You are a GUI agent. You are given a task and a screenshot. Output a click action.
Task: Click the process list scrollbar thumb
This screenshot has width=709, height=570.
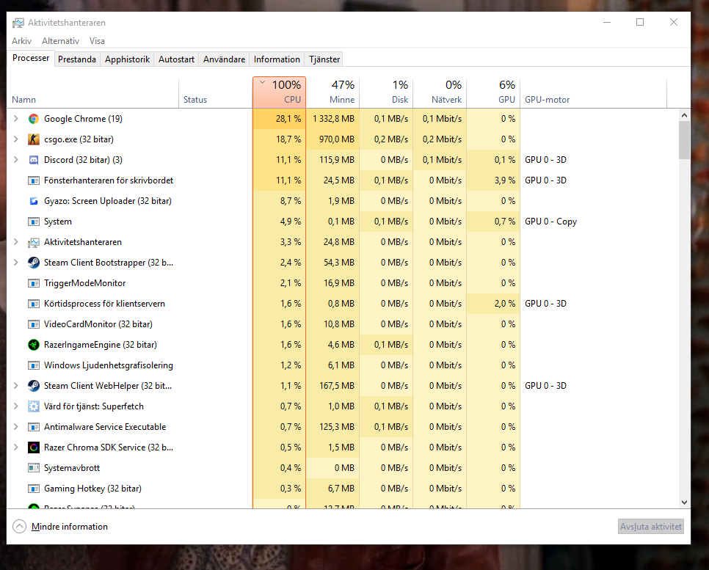[684, 140]
